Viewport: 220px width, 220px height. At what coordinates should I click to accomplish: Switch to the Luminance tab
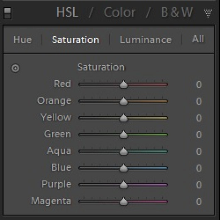pyautogui.click(x=146, y=40)
